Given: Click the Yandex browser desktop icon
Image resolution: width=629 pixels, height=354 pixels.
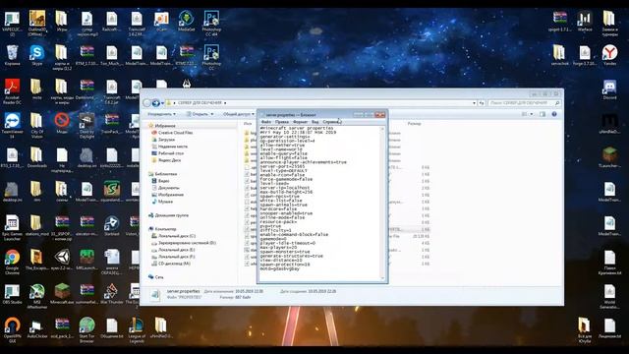Looking at the screenshot, I should coord(609,56).
